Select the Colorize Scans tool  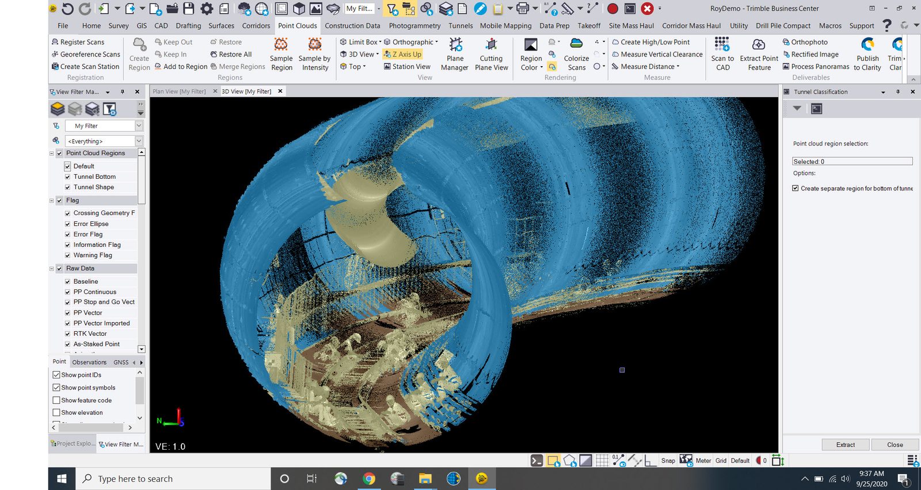(576, 55)
